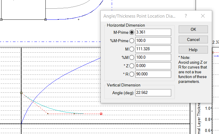Select the M radio button

[x=132, y=49]
